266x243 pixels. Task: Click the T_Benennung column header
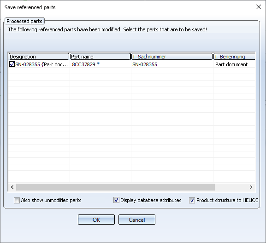(x=234, y=57)
